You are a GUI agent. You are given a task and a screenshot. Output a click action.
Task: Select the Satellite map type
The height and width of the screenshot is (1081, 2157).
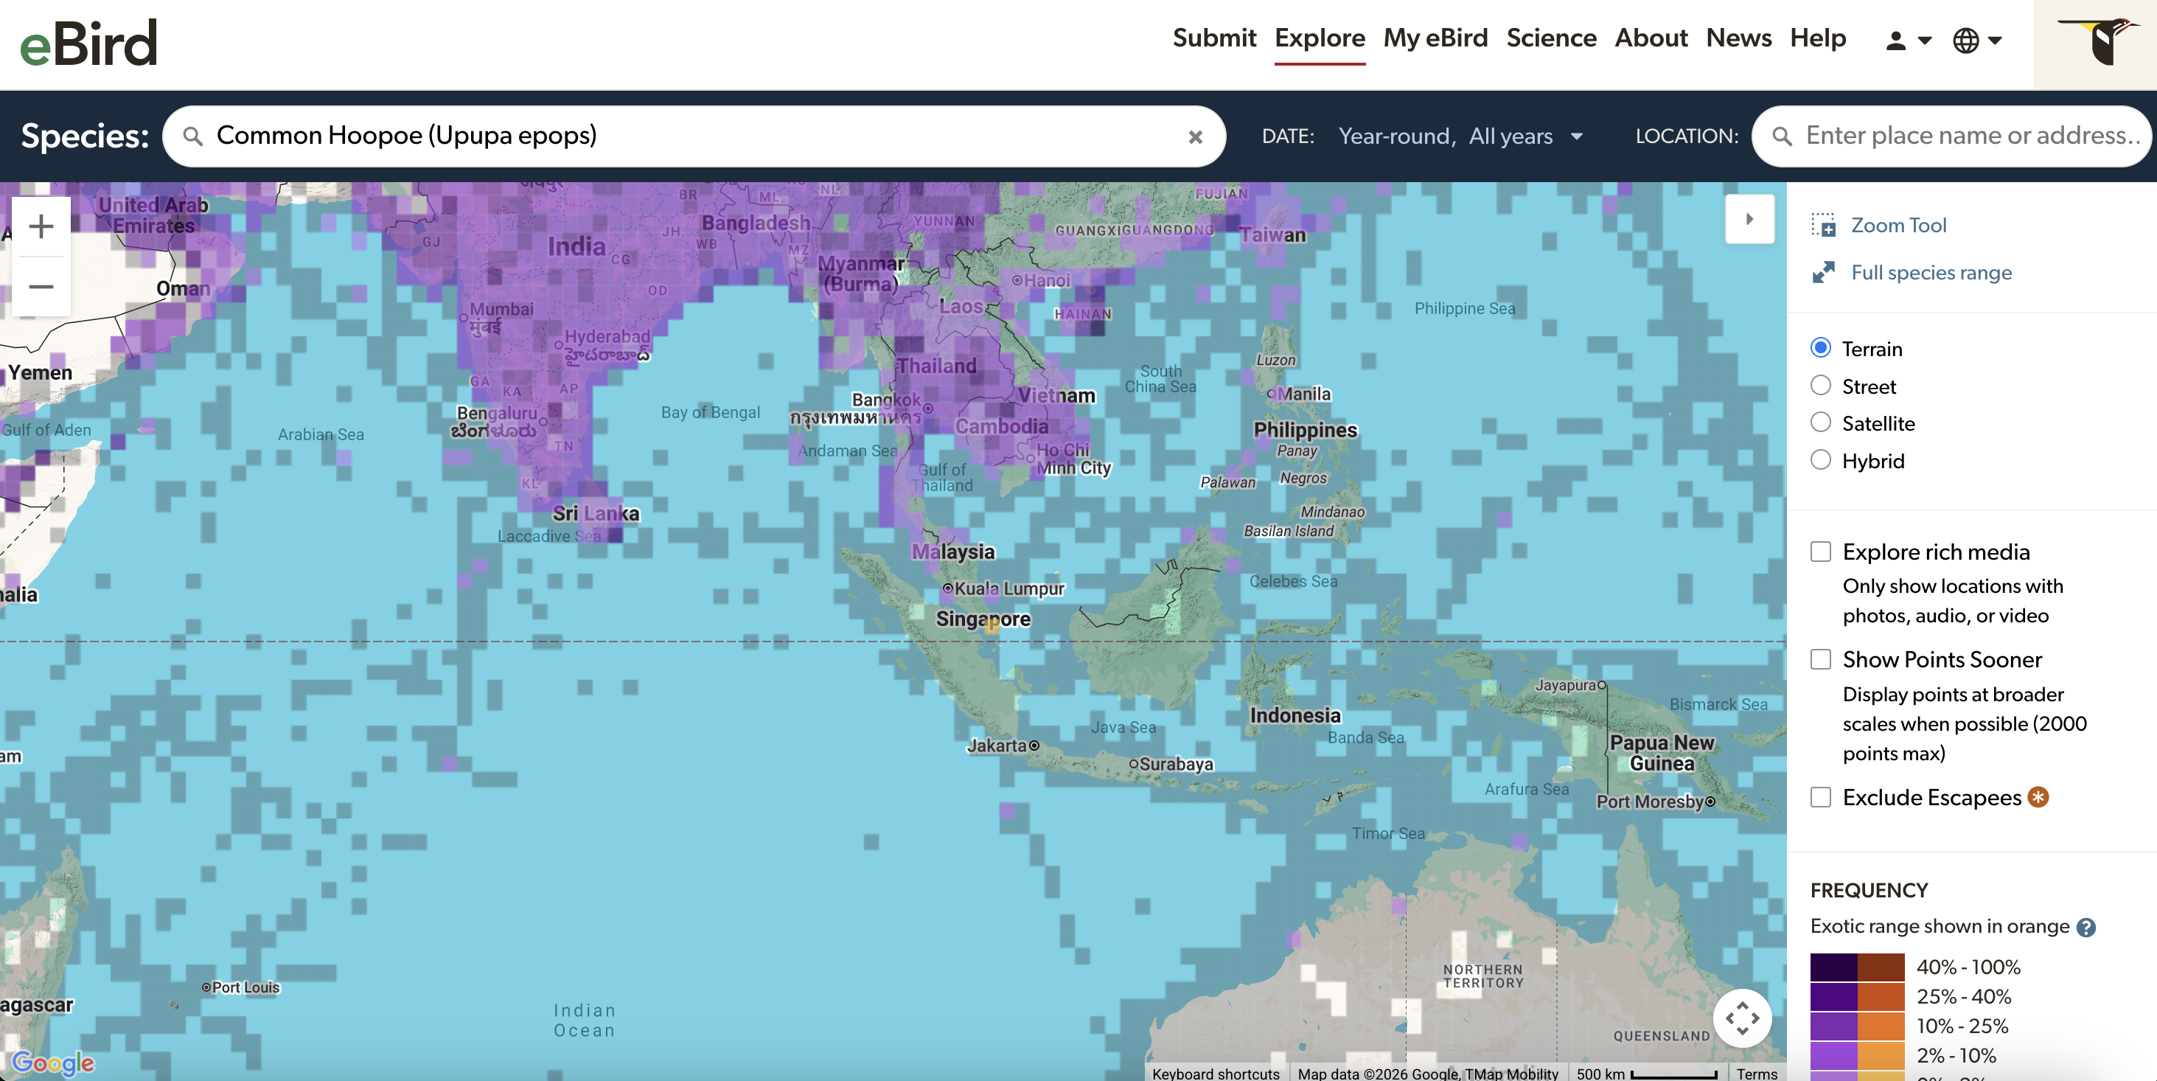pos(1820,423)
